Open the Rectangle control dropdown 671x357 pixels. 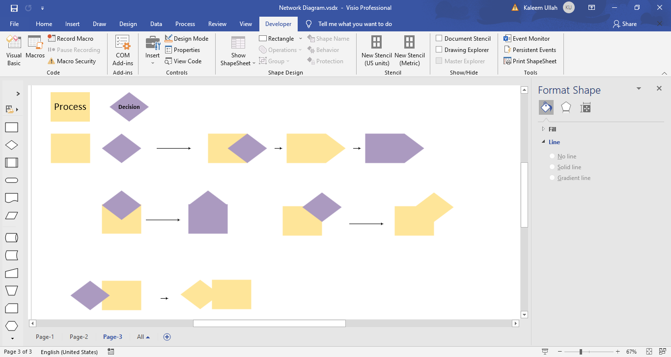point(301,38)
